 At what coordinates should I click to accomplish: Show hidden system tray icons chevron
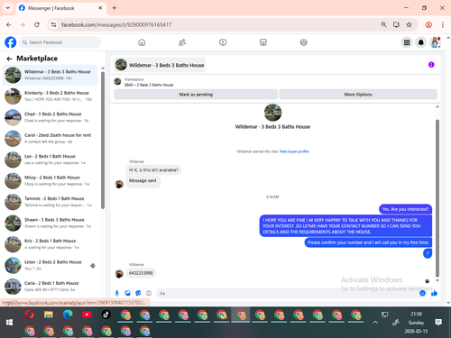pos(375,323)
